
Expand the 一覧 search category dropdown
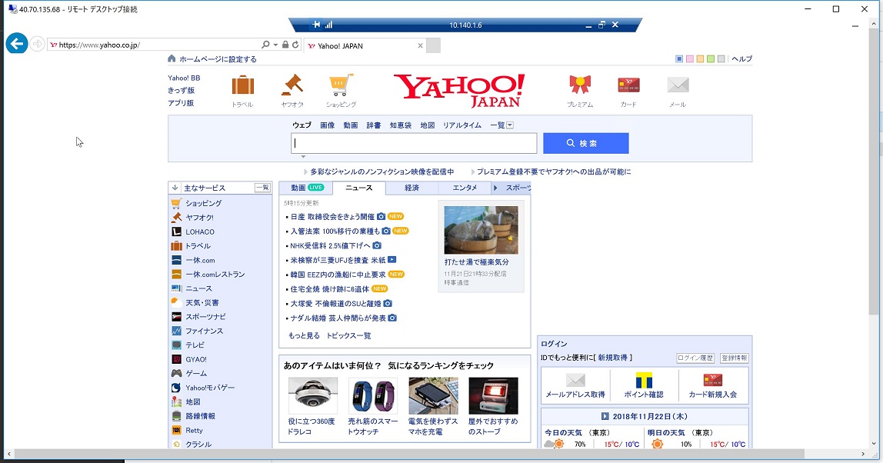(510, 125)
